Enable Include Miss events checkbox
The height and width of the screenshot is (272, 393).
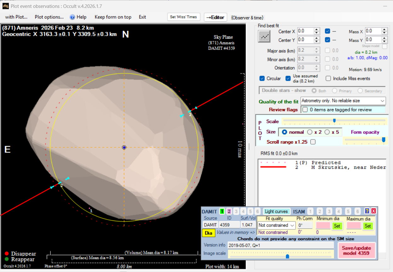click(328, 79)
